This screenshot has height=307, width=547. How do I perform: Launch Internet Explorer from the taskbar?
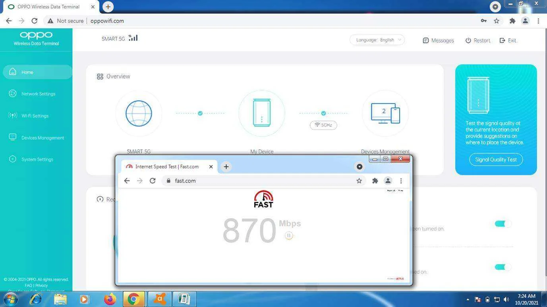point(36,299)
